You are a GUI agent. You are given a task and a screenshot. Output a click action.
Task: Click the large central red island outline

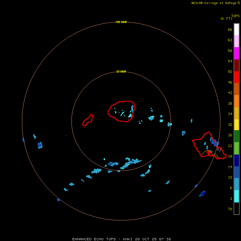(122, 111)
